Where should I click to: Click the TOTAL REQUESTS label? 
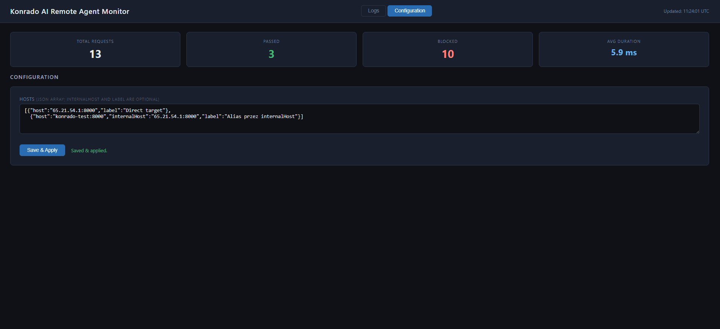tap(95, 41)
